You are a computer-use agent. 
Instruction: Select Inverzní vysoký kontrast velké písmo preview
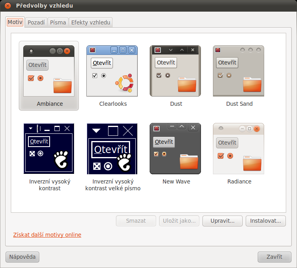pyautogui.click(x=112, y=149)
